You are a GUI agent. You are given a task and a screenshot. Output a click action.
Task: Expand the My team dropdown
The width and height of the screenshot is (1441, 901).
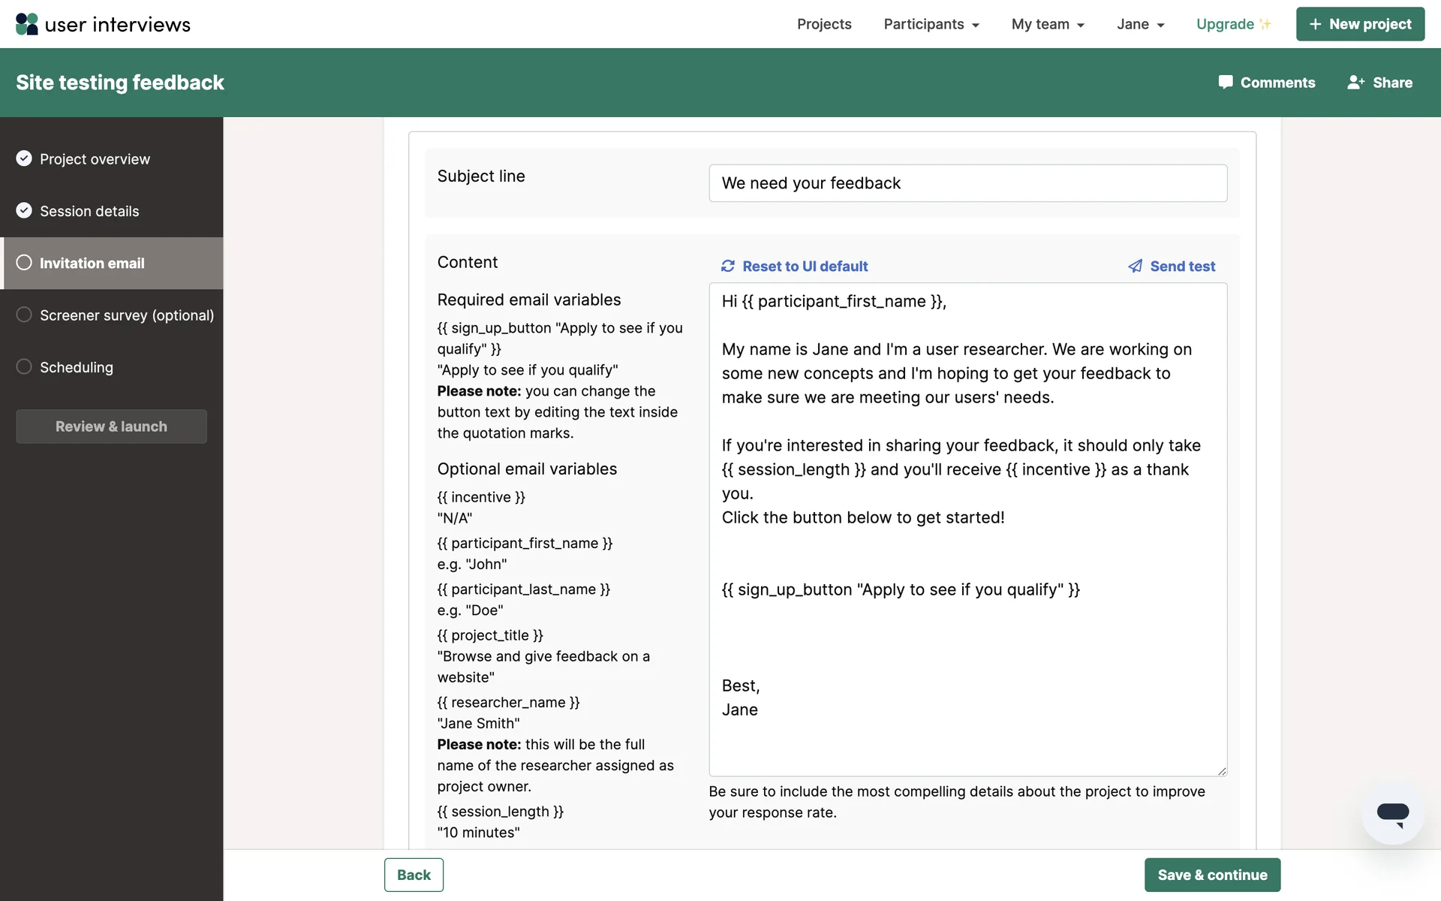(1048, 24)
